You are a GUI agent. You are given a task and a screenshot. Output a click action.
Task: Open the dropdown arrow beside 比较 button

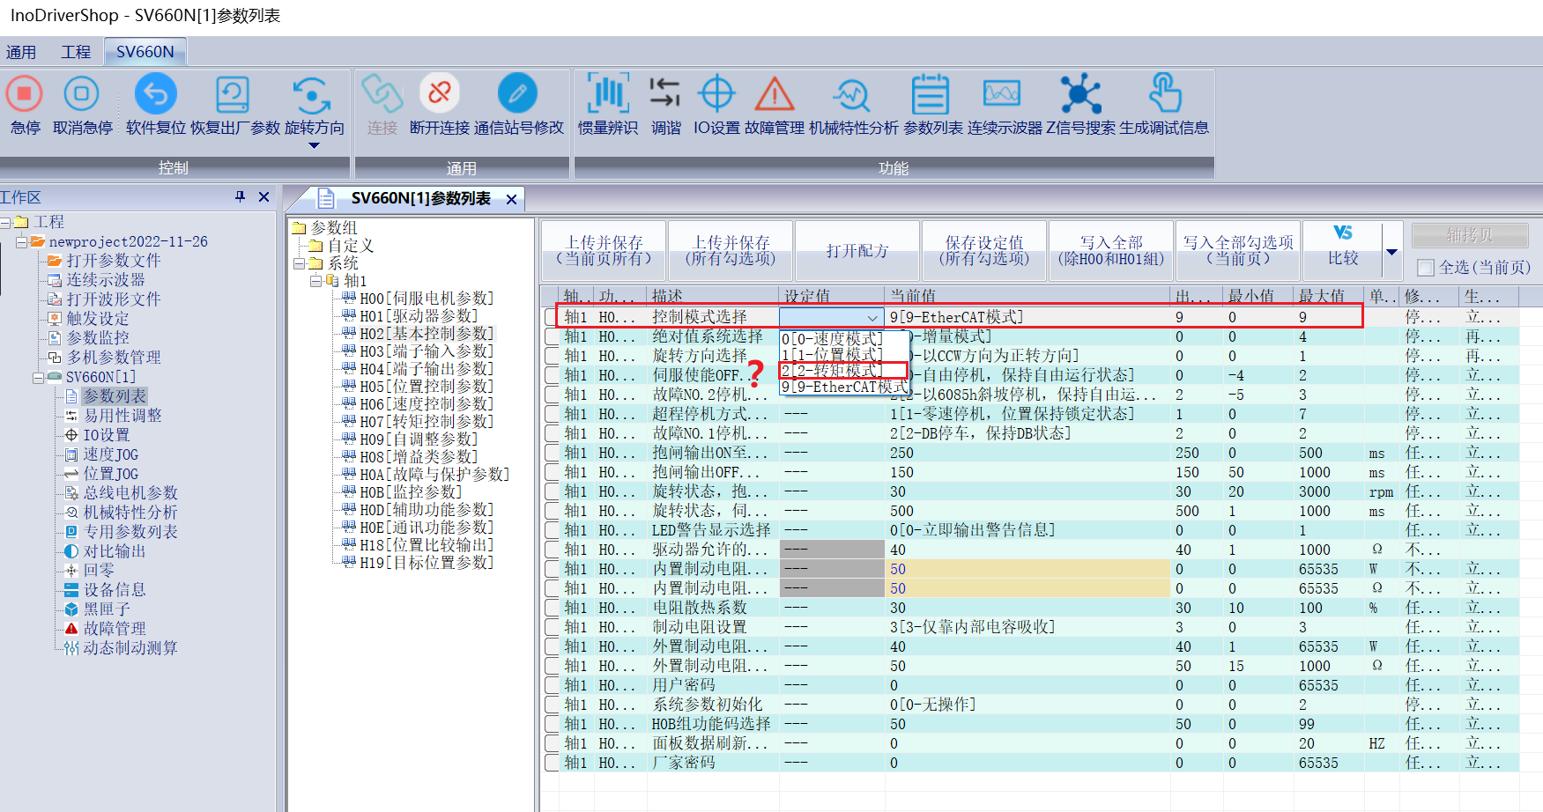(1392, 252)
